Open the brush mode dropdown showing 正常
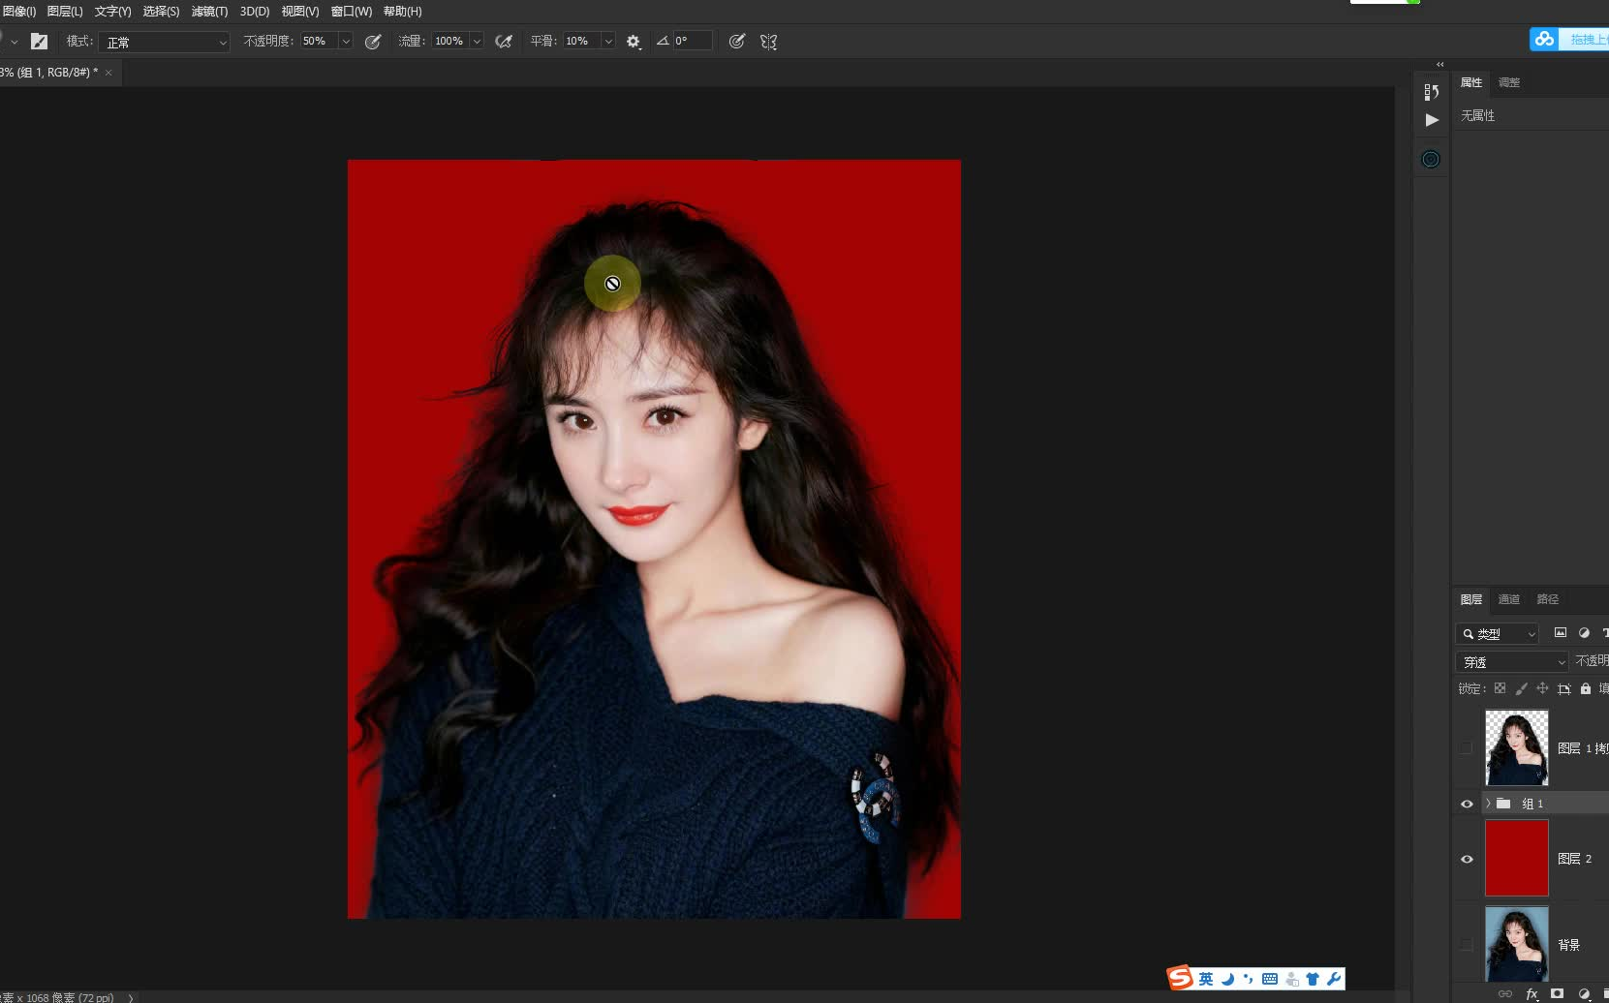 pyautogui.click(x=164, y=42)
